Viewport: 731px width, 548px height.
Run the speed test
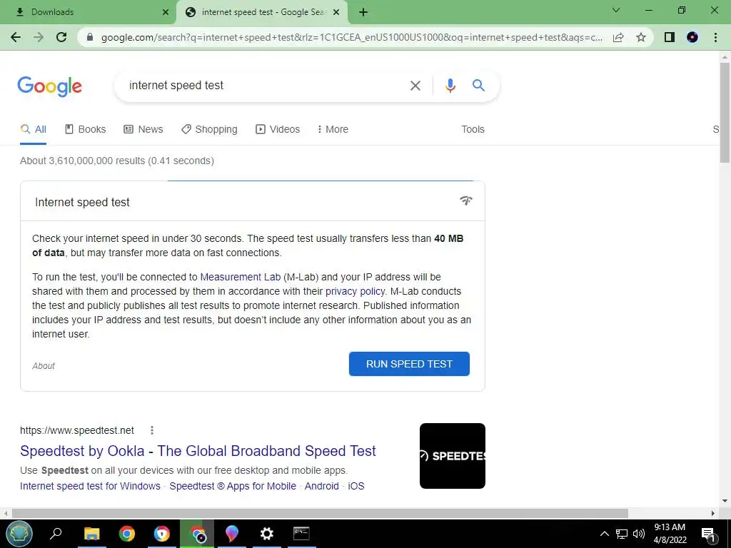(409, 364)
